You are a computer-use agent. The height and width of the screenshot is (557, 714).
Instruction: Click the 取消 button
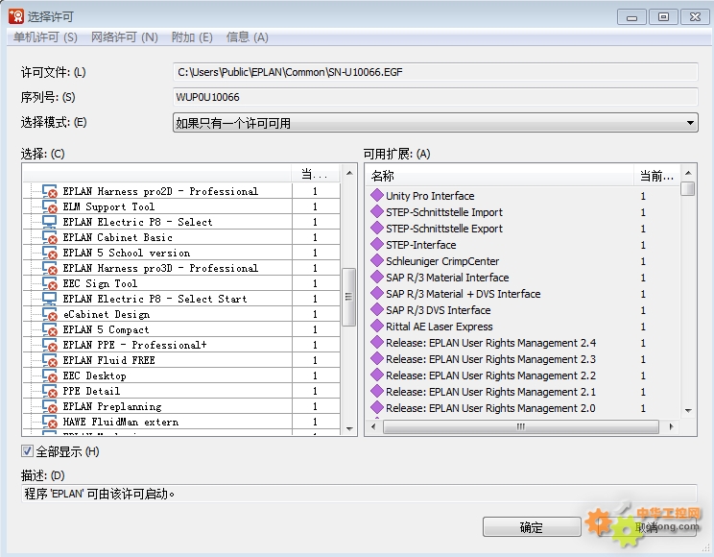[647, 527]
